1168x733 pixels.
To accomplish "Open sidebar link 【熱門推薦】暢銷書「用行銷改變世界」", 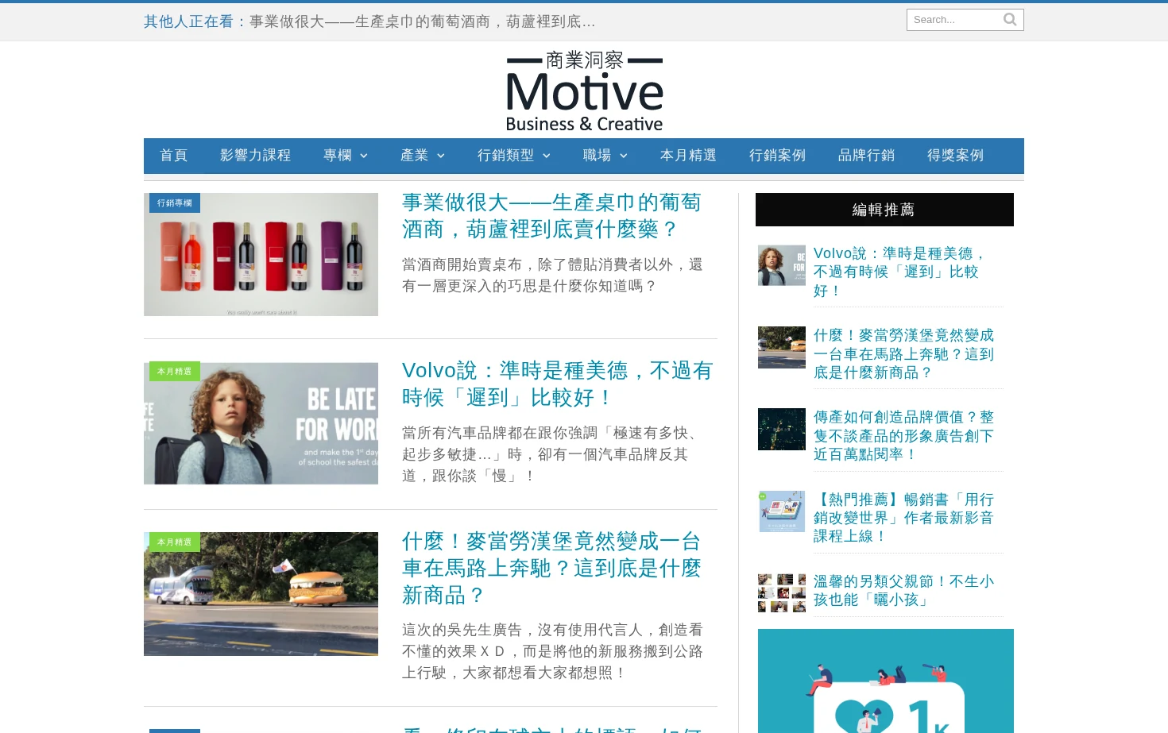I will pos(903,517).
